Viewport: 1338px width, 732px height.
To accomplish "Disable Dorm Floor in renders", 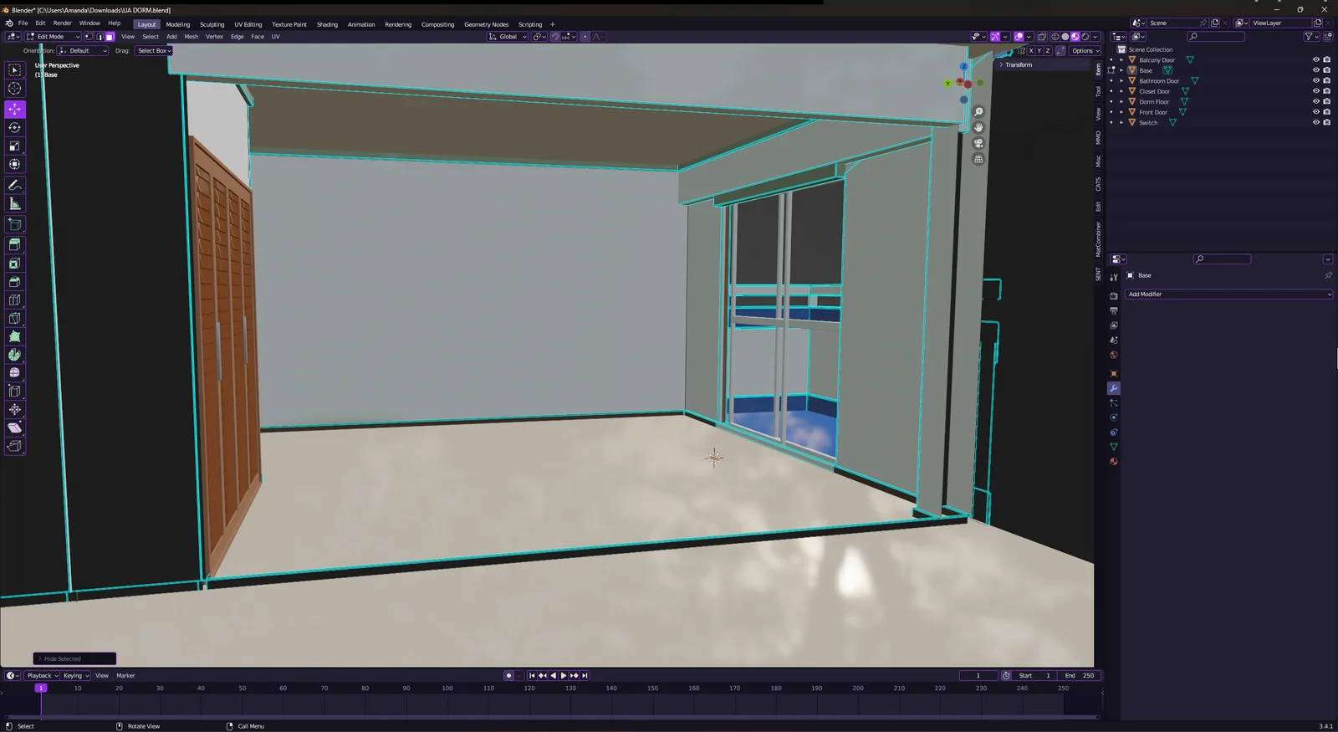I will tap(1326, 102).
